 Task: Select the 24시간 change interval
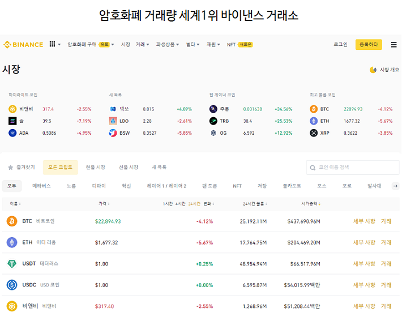pos(194,204)
